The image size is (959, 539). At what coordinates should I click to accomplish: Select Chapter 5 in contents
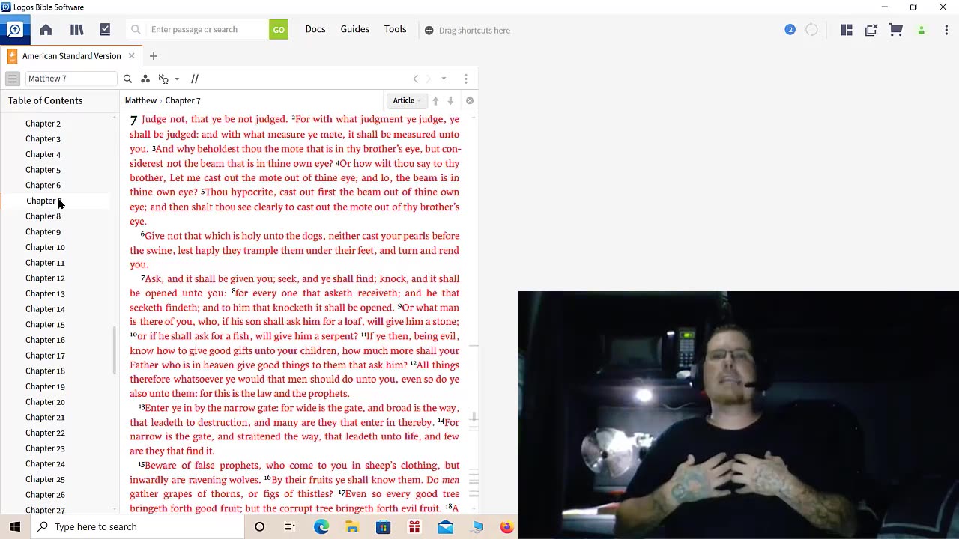coord(43,170)
